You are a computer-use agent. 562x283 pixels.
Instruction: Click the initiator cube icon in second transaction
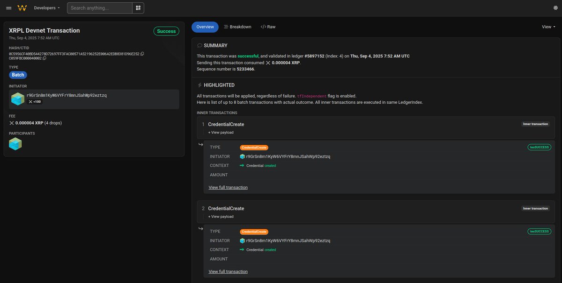click(243, 241)
